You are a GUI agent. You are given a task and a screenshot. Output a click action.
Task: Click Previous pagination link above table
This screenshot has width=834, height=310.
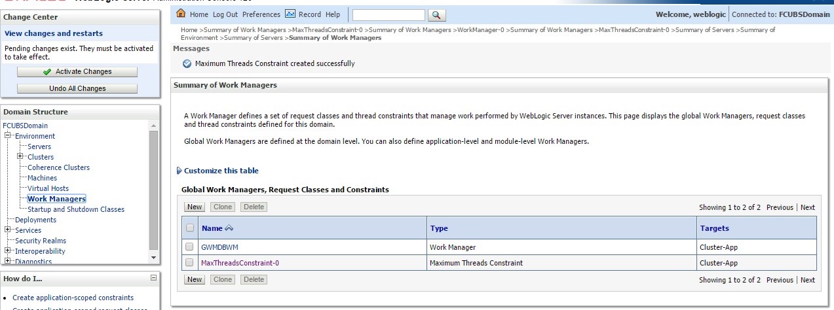click(780, 207)
